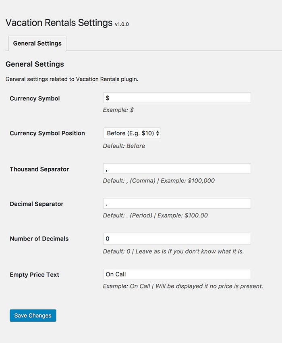This screenshot has height=343, width=282.
Task: Click the hint text 'Example: On Call'
Action: tap(126, 286)
